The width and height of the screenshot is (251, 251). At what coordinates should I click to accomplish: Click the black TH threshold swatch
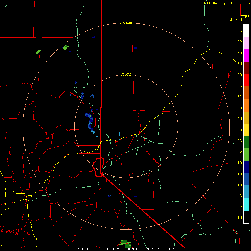[246, 217]
